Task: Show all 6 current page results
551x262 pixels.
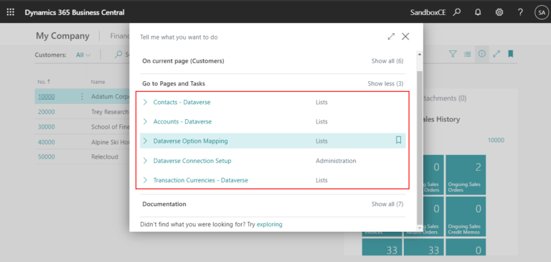Action: pos(387,61)
